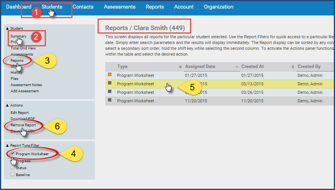Viewport: 335px width, 190px height.
Task: Open Organization in the top navigation bar
Action: 218,7
